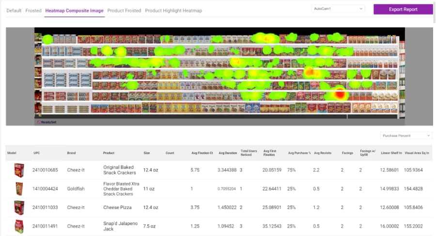Image resolution: width=436 pixels, height=236 pixels.
Task: Open the Frosted view tab
Action: tap(33, 11)
